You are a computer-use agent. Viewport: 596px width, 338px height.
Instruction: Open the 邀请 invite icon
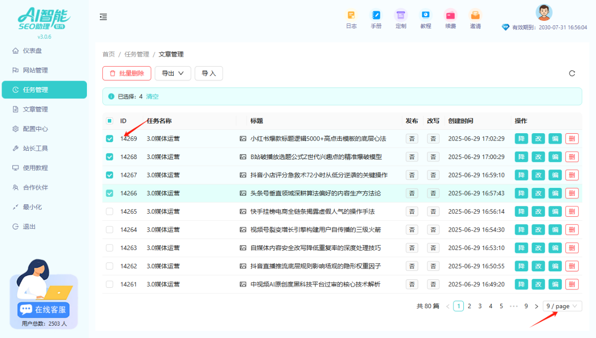[475, 15]
